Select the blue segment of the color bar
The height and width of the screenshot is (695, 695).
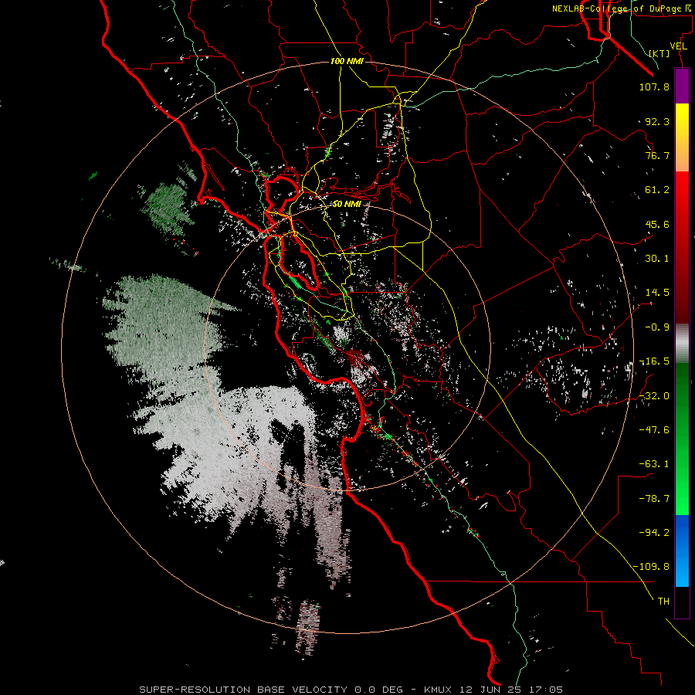(682, 551)
